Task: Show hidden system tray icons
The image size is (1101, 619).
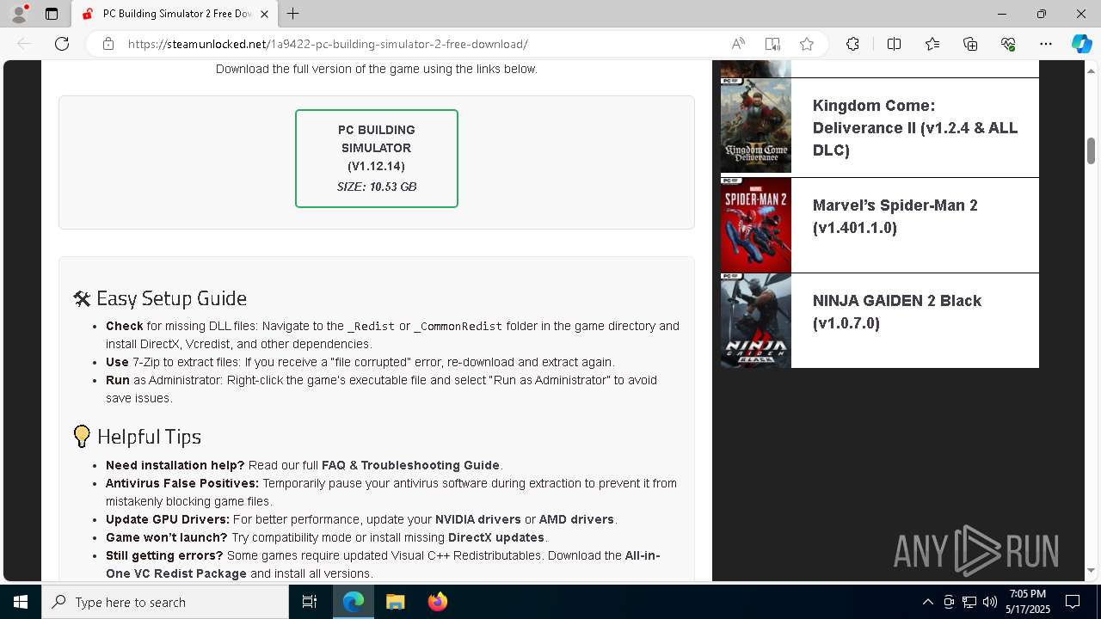Action: pos(927,602)
